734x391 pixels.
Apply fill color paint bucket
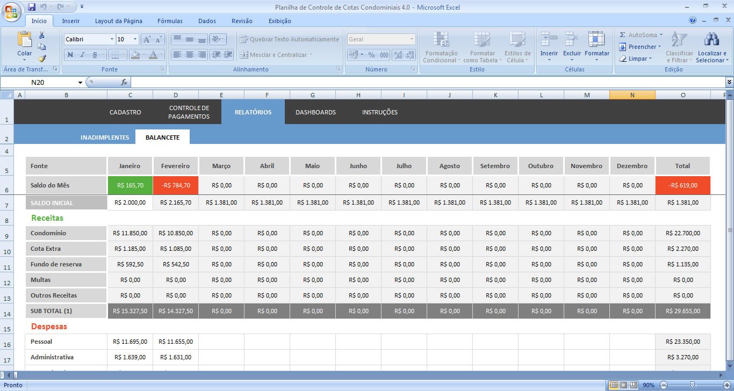135,55
